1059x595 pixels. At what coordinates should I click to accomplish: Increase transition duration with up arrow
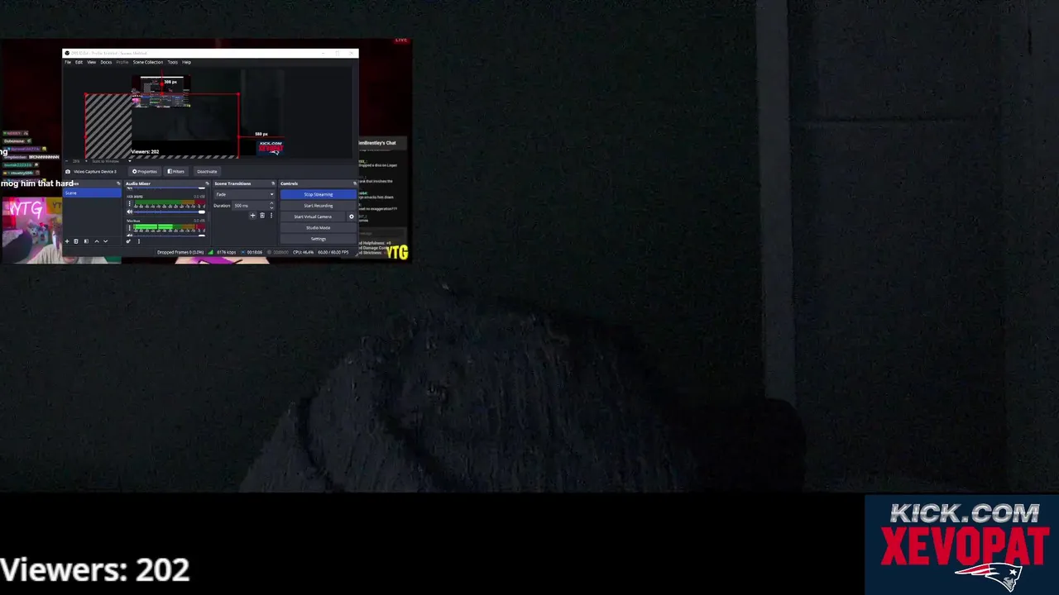271,203
